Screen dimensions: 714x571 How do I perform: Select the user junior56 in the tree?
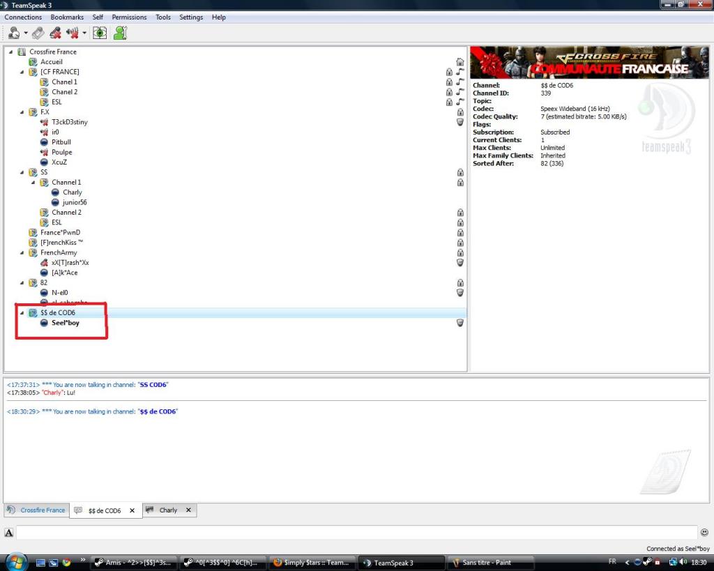tap(75, 203)
